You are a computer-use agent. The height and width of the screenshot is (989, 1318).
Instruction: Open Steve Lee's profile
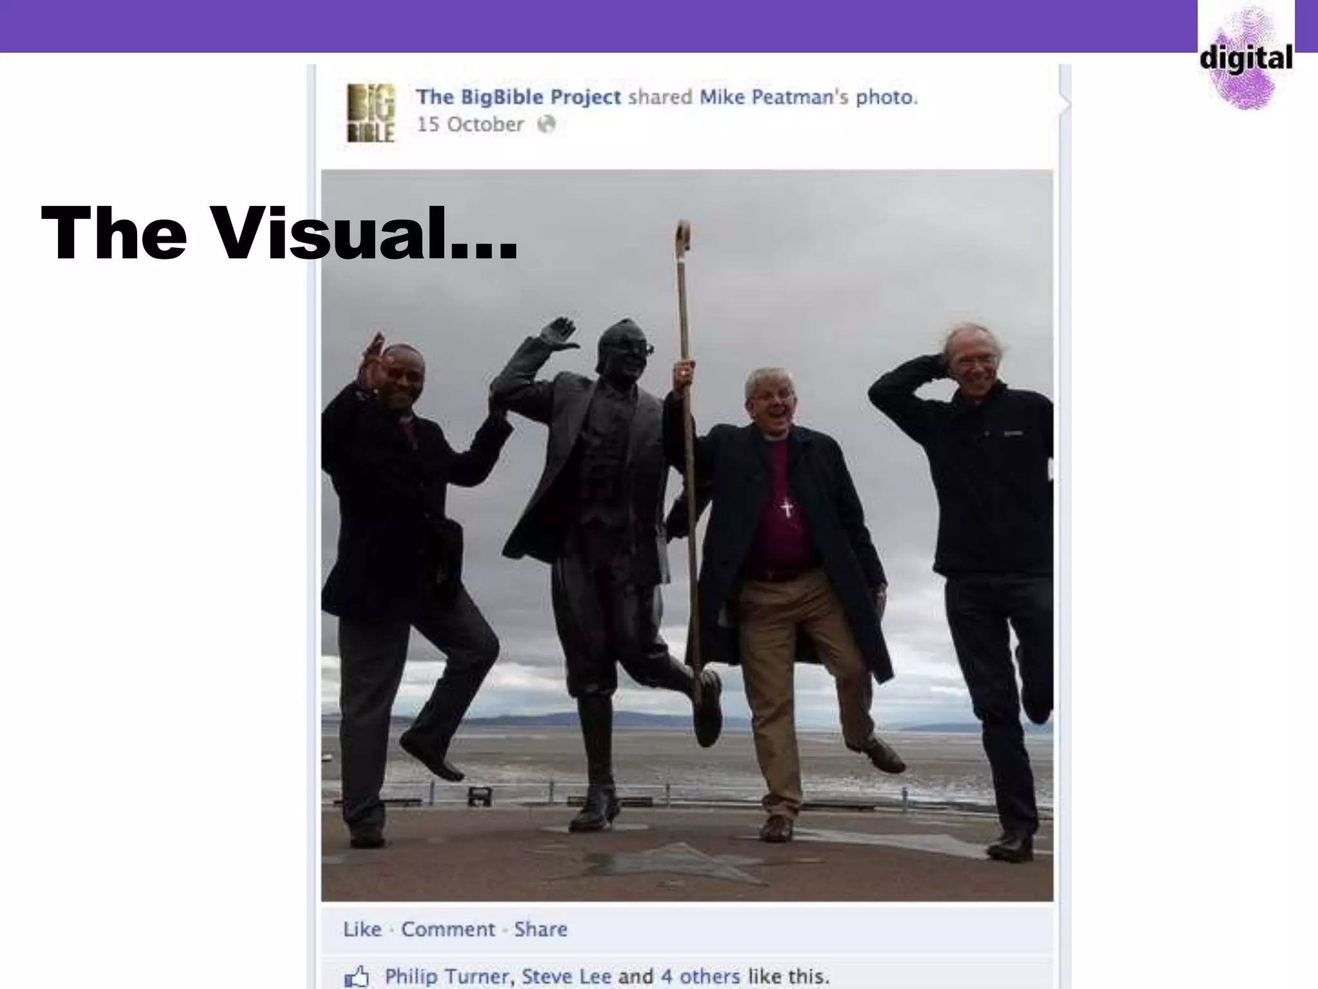tap(566, 977)
